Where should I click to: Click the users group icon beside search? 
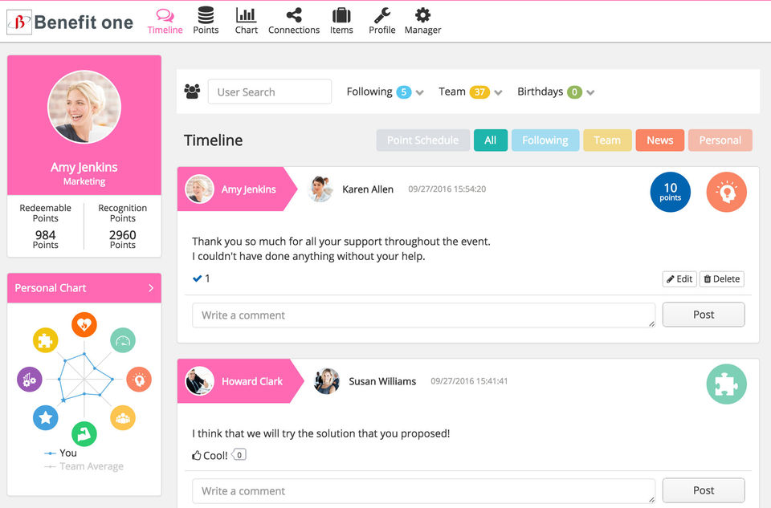[x=192, y=91]
